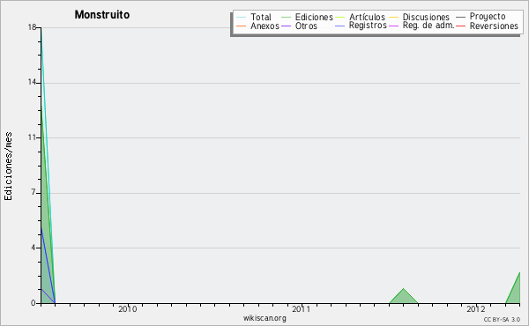Select the Reg. de adm. legend label
Image resolution: width=529 pixels, height=326 pixels.
coord(428,26)
